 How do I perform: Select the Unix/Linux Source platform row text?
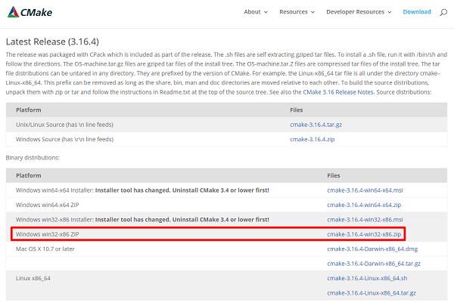pyautogui.click(x=64, y=125)
